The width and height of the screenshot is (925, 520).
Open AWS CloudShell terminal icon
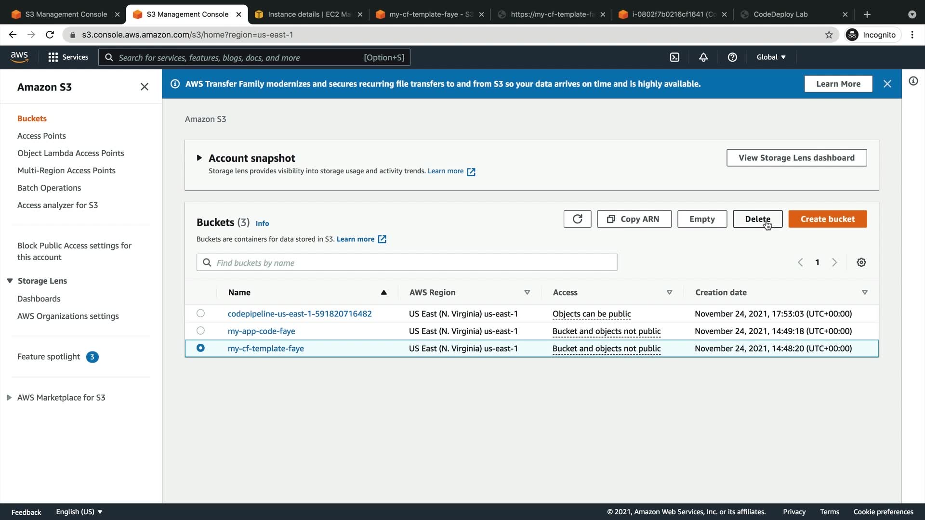[x=674, y=57]
